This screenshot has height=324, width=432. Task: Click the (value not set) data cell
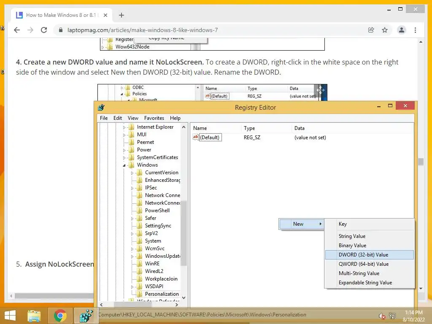pyautogui.click(x=310, y=138)
